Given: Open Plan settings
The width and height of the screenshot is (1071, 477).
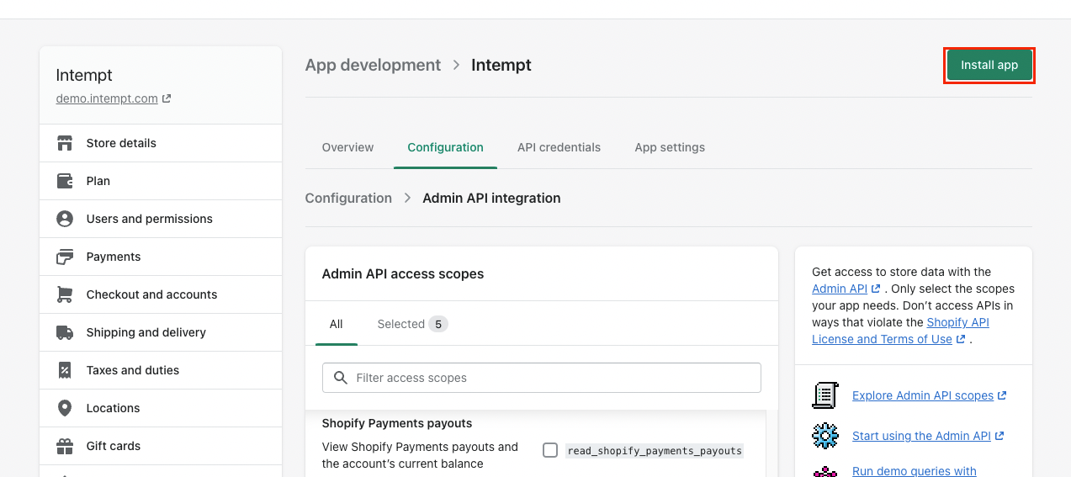Looking at the screenshot, I should pos(161,181).
